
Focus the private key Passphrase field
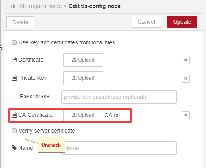[x=119, y=97]
